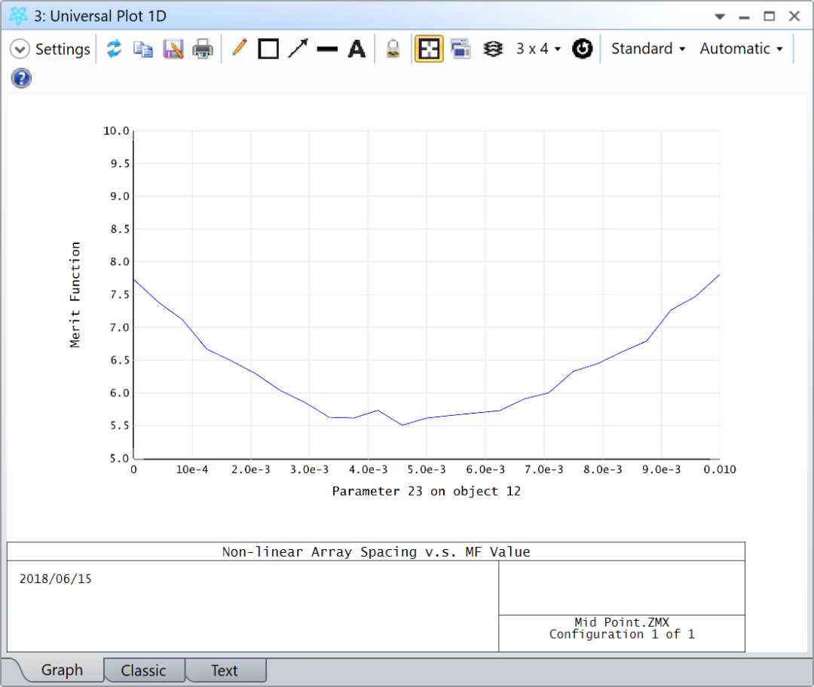Toggle the window lock icon
The height and width of the screenshot is (687, 814).
pyautogui.click(x=392, y=48)
